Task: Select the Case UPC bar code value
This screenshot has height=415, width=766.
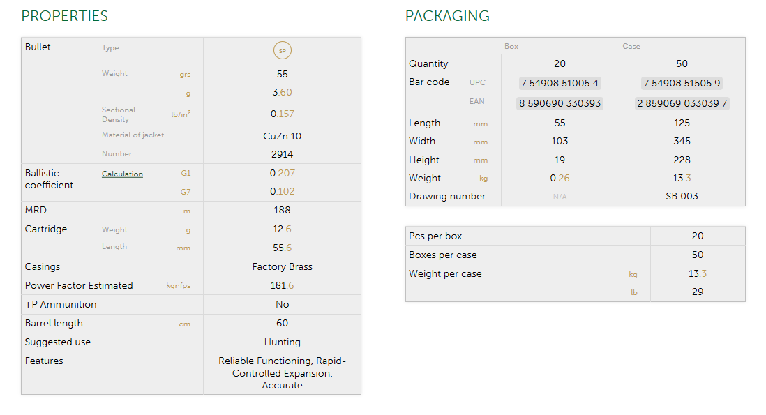Action: click(x=682, y=83)
